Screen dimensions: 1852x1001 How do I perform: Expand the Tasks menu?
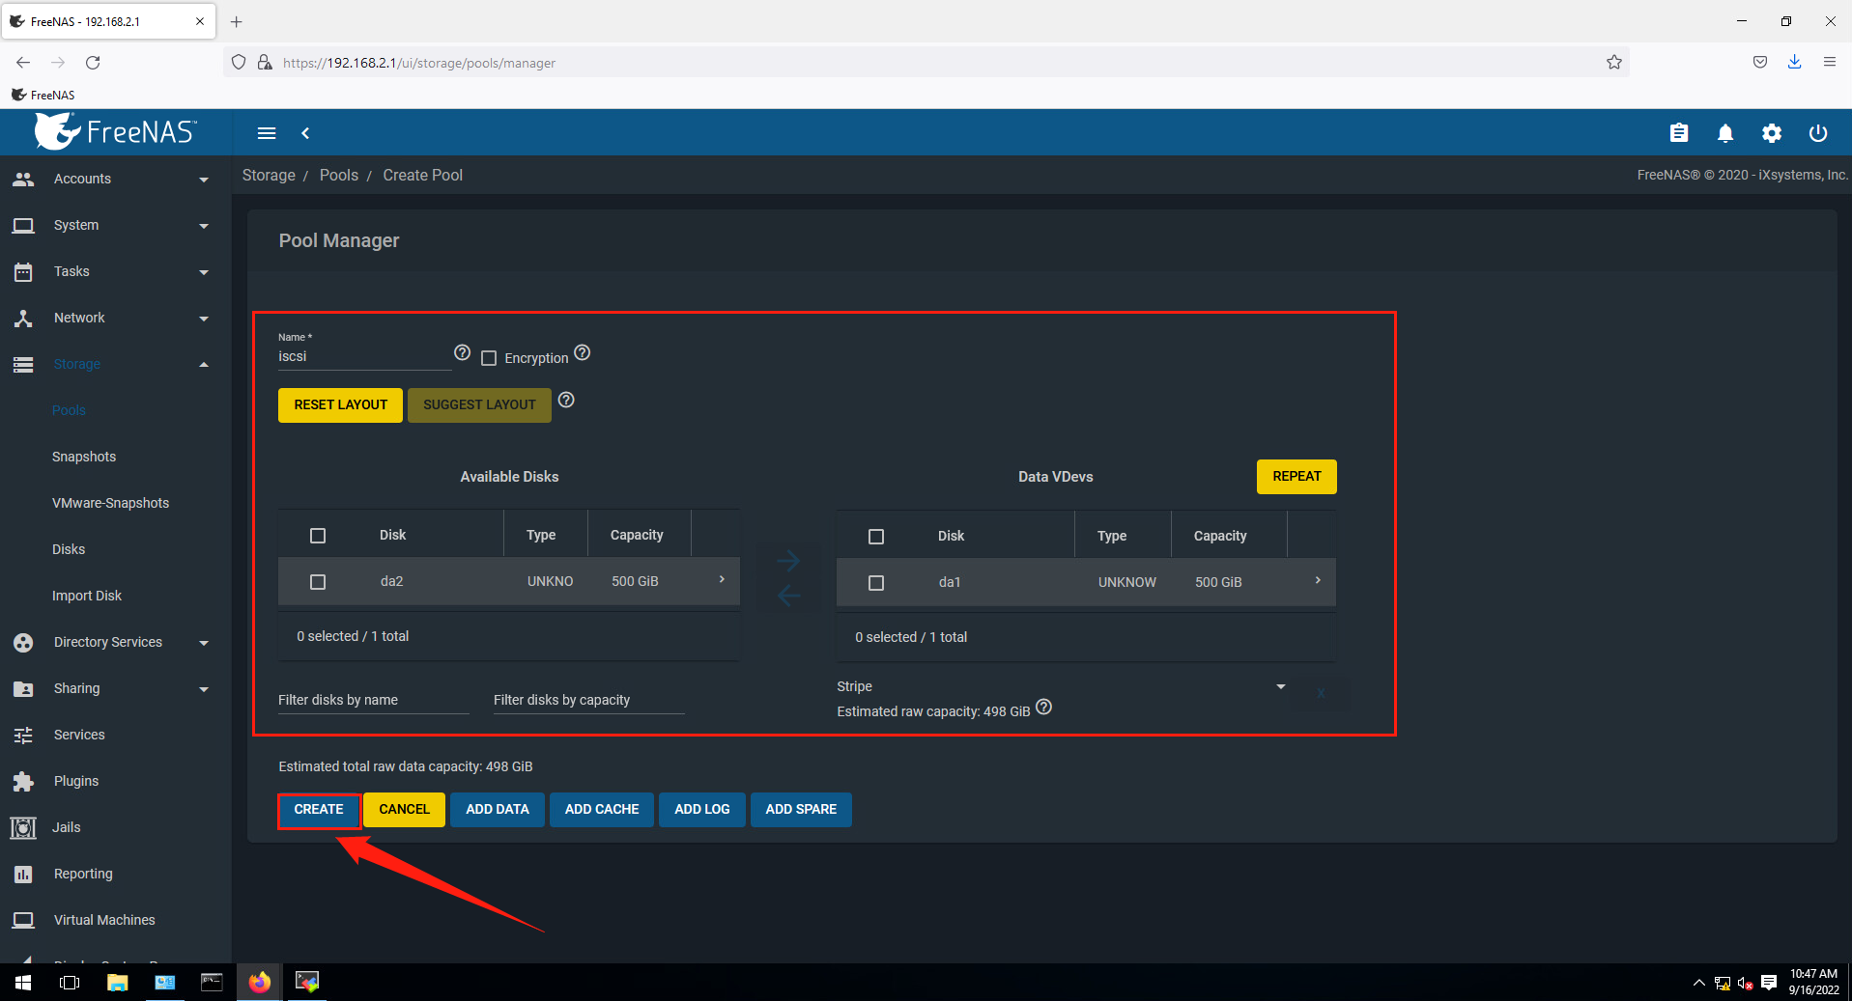(116, 271)
